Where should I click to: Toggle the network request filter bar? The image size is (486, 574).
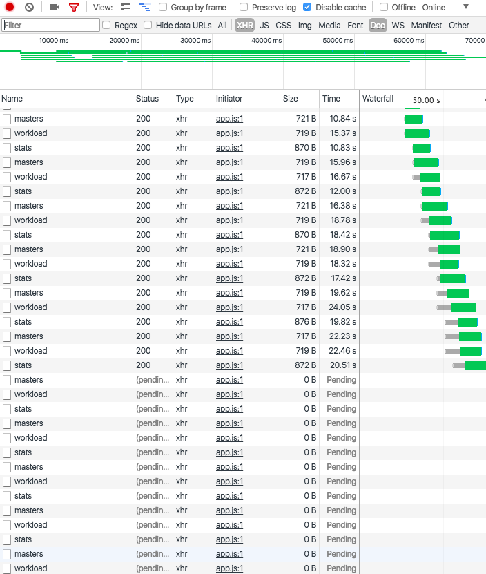(x=72, y=7)
